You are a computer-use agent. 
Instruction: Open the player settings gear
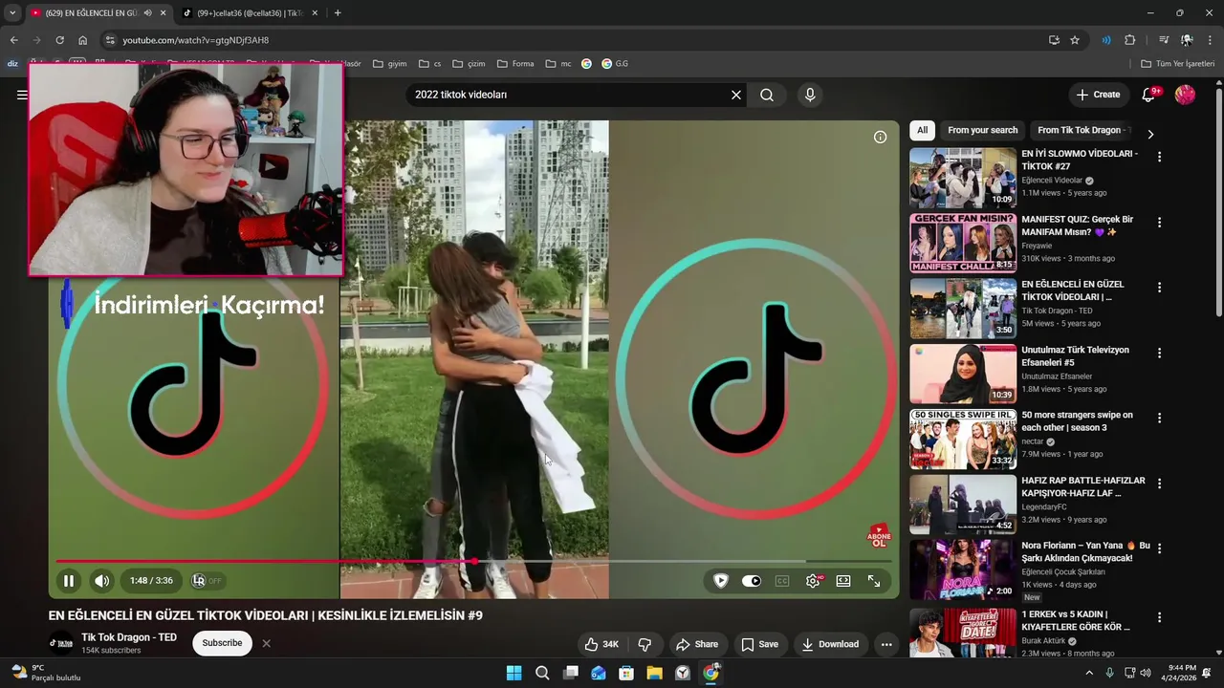813,581
